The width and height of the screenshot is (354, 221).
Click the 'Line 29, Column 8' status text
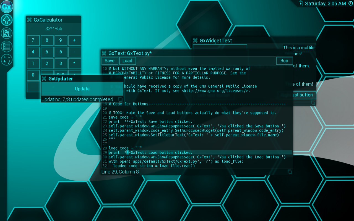point(120,172)
